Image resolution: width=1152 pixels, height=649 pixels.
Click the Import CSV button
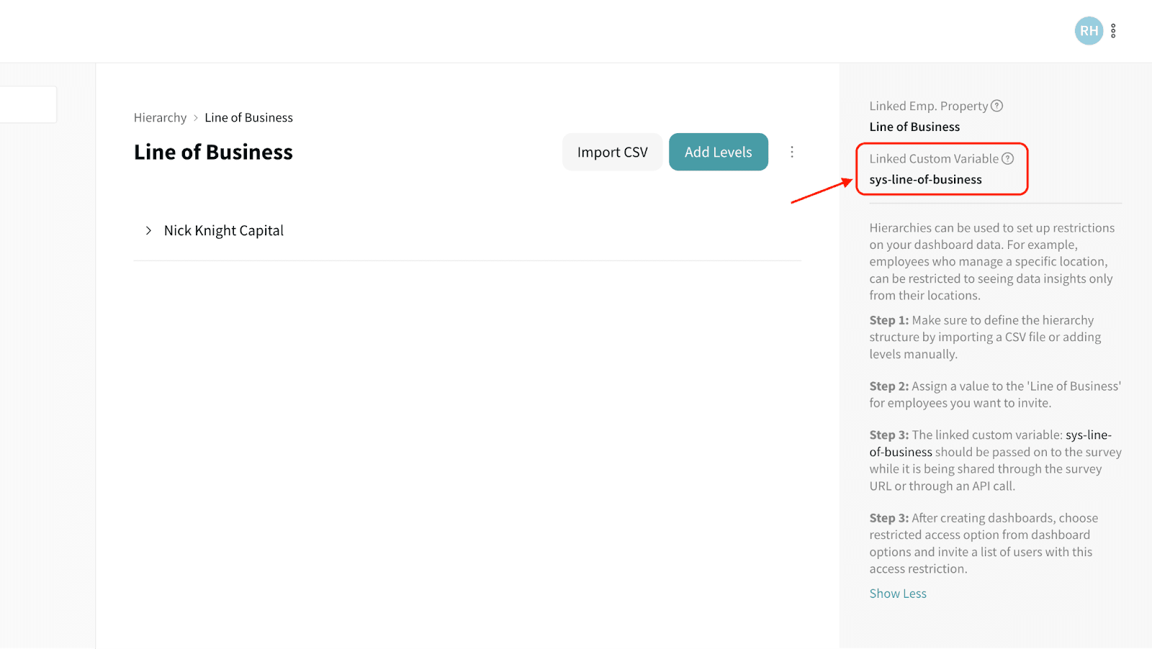pyautogui.click(x=612, y=152)
